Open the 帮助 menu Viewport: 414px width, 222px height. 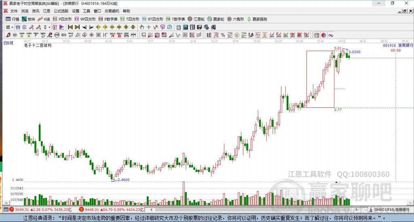[x=126, y=11]
